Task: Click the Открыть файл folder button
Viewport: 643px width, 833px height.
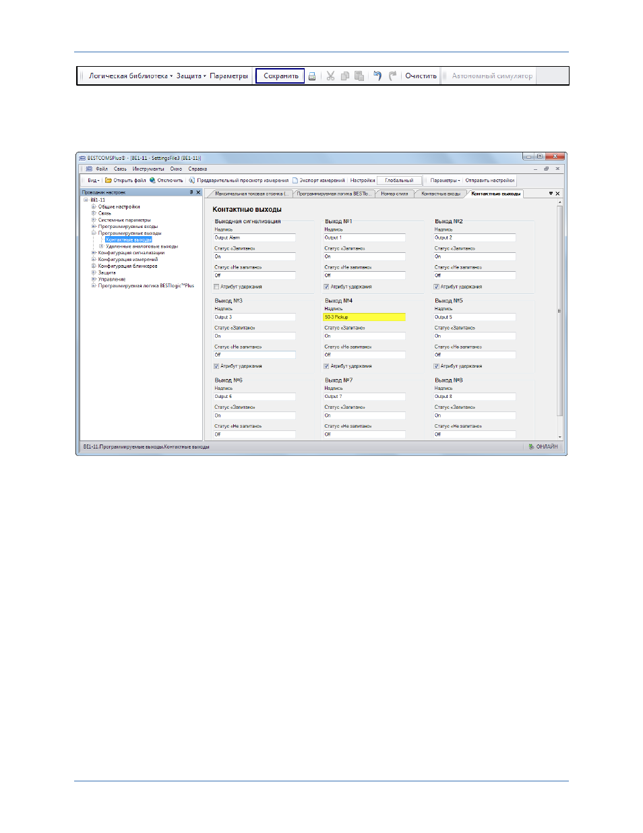Action: [x=125, y=180]
